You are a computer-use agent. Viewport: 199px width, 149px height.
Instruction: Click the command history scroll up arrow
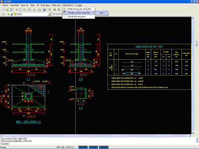pos(197,139)
